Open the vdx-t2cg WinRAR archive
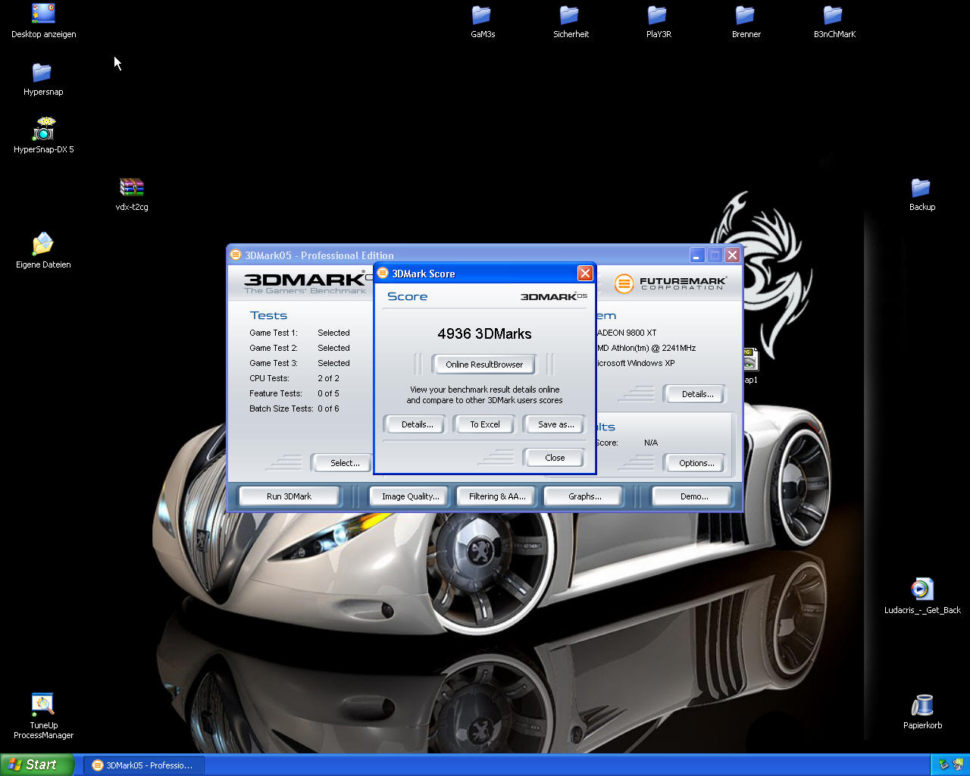Screen dimensions: 970x776 132,187
